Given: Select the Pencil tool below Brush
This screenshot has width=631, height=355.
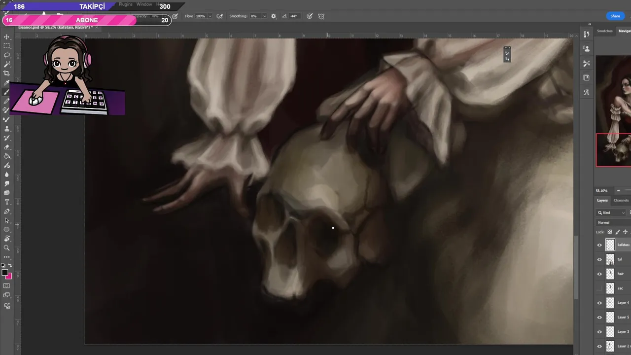Looking at the screenshot, I should coord(7,101).
